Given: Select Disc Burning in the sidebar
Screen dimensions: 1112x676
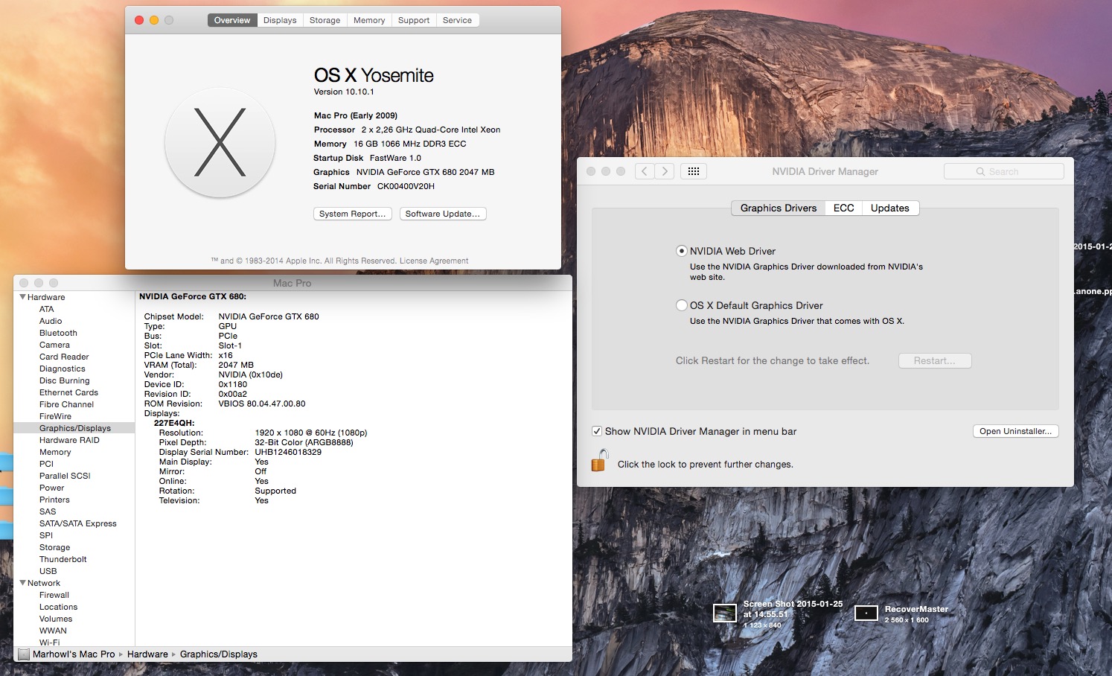Looking at the screenshot, I should coord(65,380).
